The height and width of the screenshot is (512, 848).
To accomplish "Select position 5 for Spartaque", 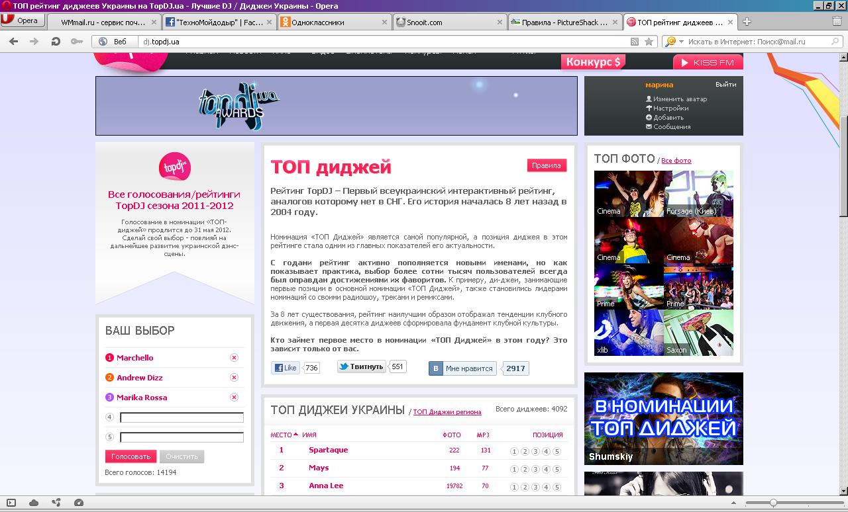I will click(x=556, y=452).
